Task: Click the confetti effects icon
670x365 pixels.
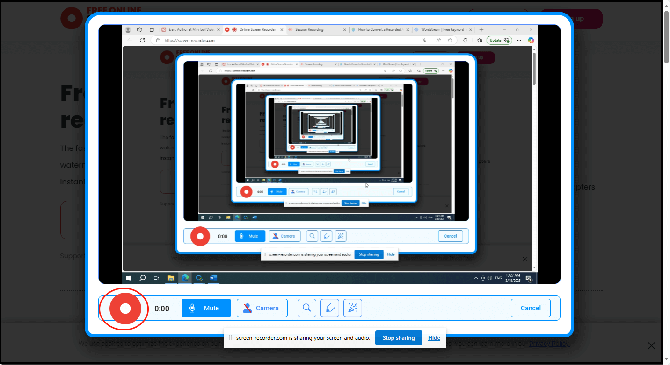Action: click(352, 308)
